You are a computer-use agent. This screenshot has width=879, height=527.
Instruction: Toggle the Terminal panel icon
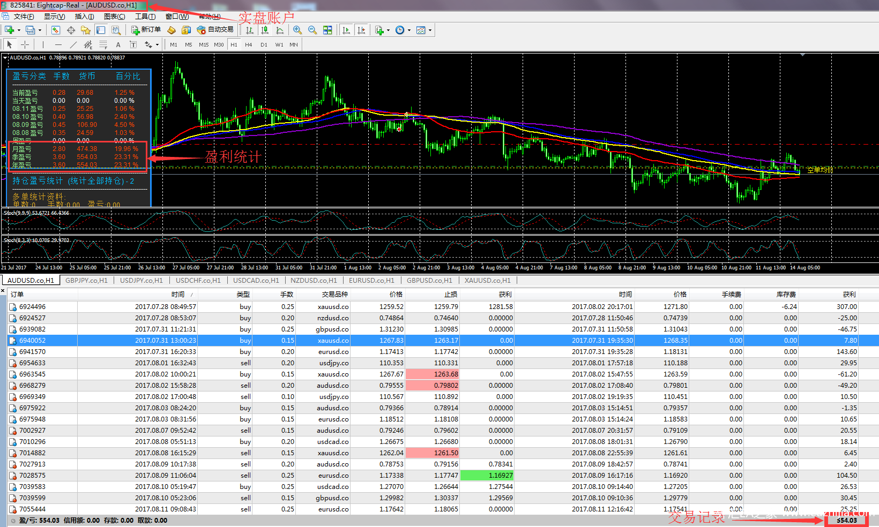(x=101, y=30)
